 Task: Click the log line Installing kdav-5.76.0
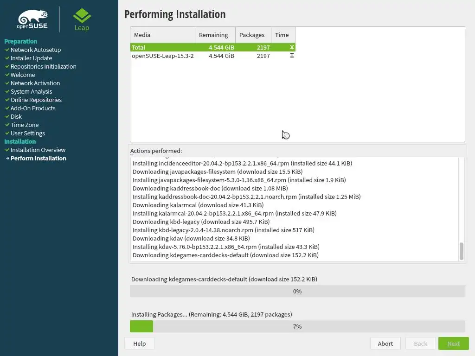click(226, 247)
